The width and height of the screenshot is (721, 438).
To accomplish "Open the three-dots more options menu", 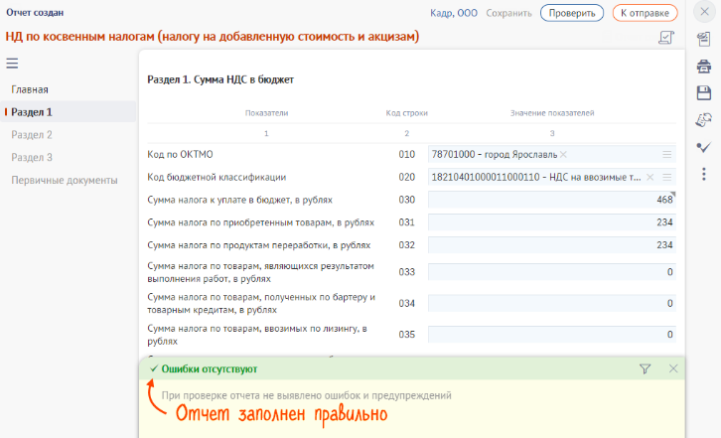I will (x=703, y=174).
